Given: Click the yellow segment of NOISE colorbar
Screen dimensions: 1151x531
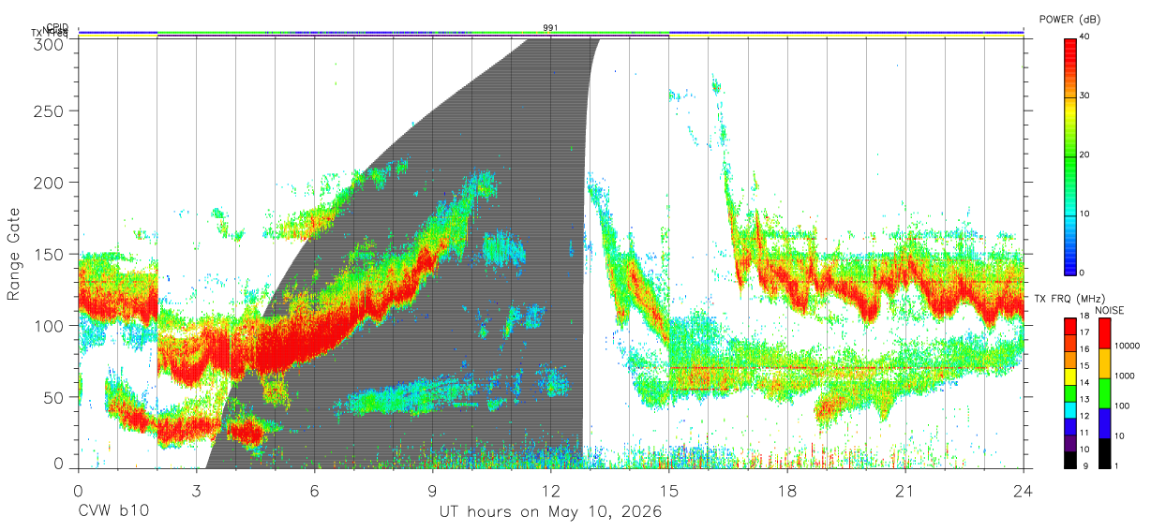Looking at the screenshot, I should (1104, 363).
